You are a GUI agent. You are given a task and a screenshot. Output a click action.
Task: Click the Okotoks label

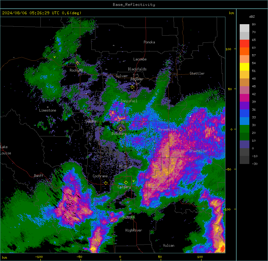tap(128, 217)
